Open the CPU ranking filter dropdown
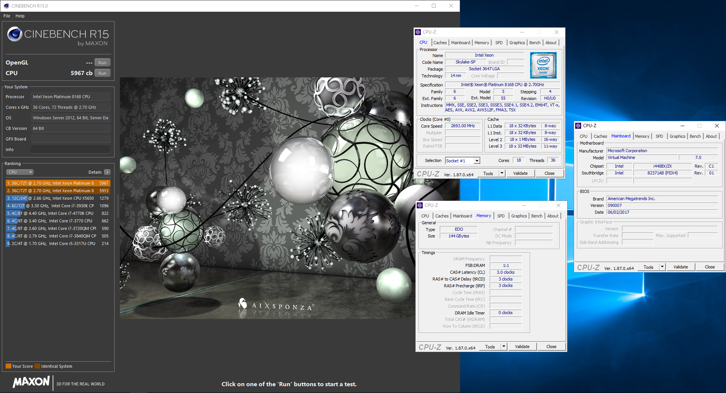Image resolution: width=726 pixels, height=393 pixels. click(x=20, y=172)
